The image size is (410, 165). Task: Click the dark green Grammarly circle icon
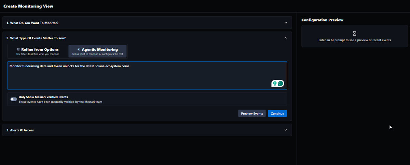click(281, 83)
